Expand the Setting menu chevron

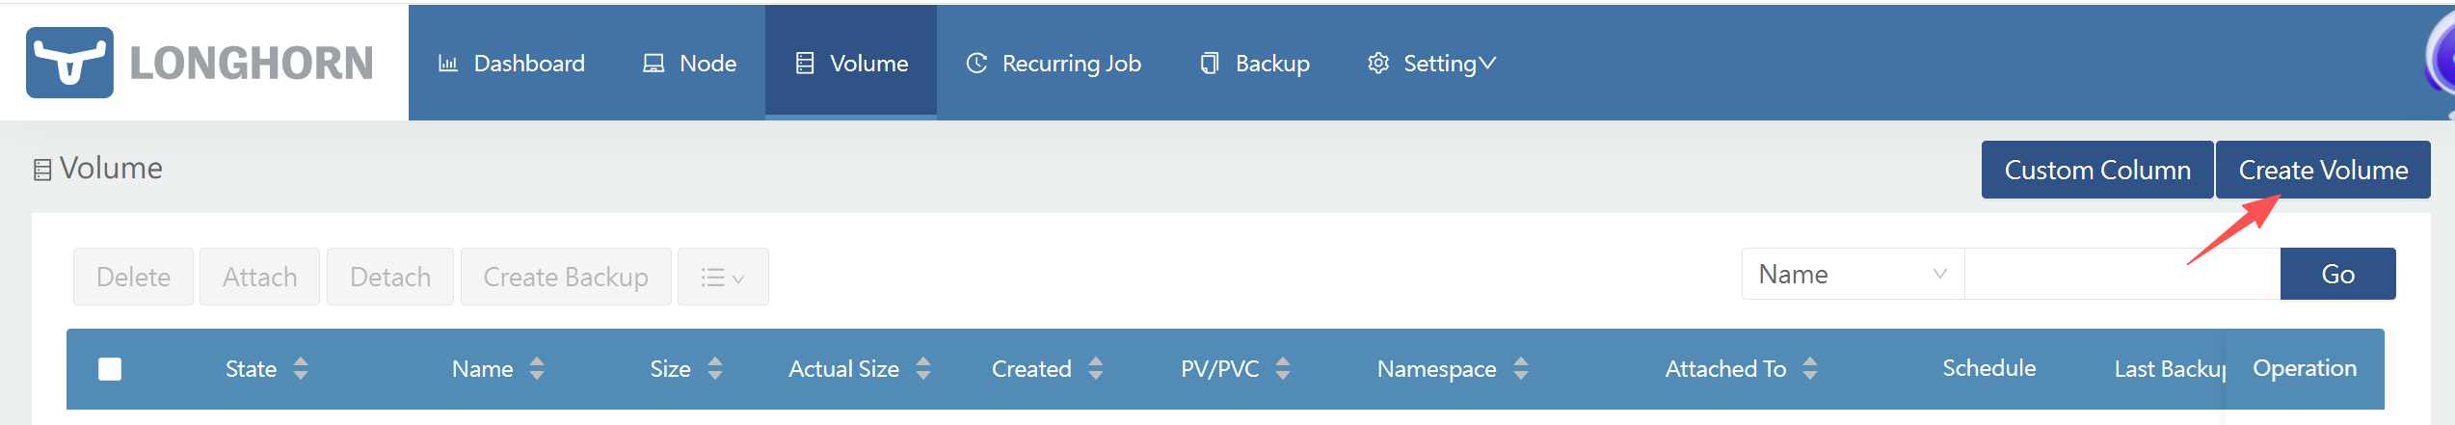pyautogui.click(x=1487, y=64)
